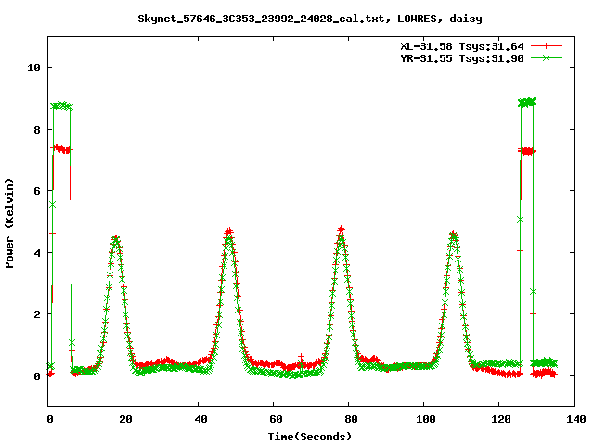Click x-axis tick label 140
Image resolution: width=594 pixels, height=445 pixels.
(575, 419)
